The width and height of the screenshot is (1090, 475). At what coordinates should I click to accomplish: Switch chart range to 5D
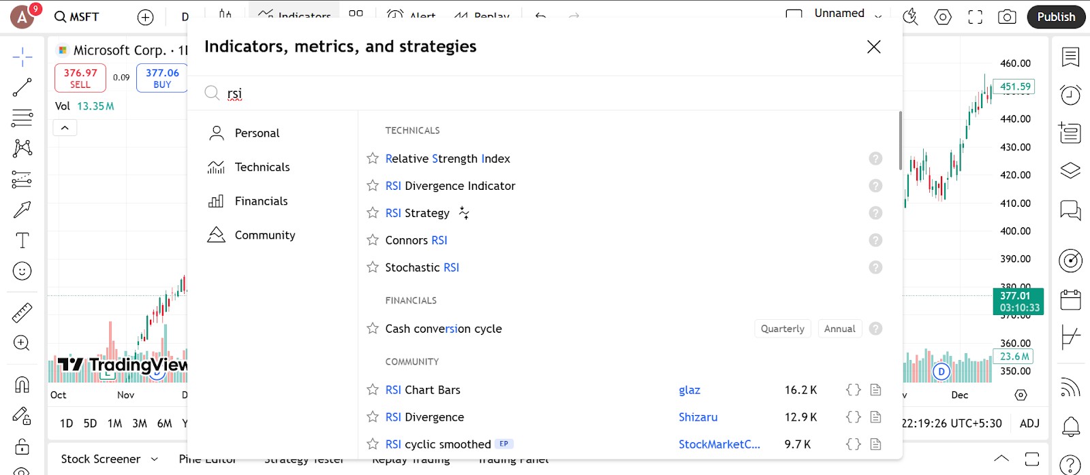(90, 423)
